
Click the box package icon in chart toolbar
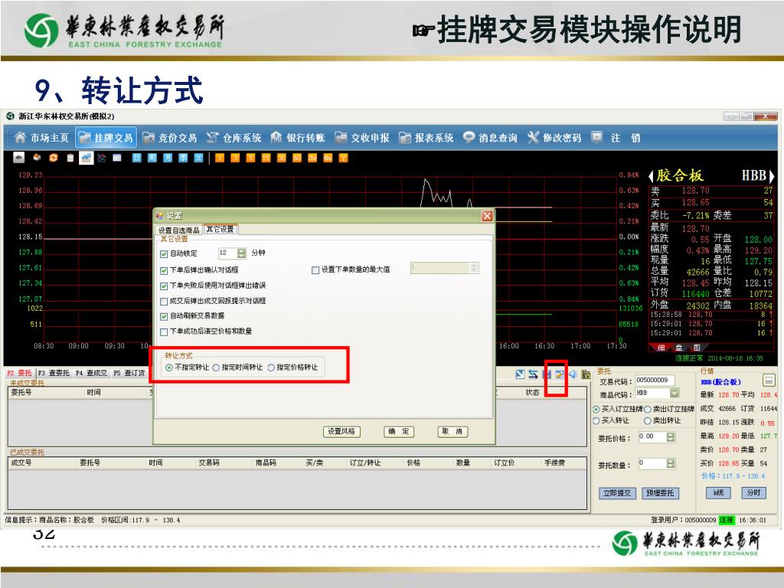[37, 158]
